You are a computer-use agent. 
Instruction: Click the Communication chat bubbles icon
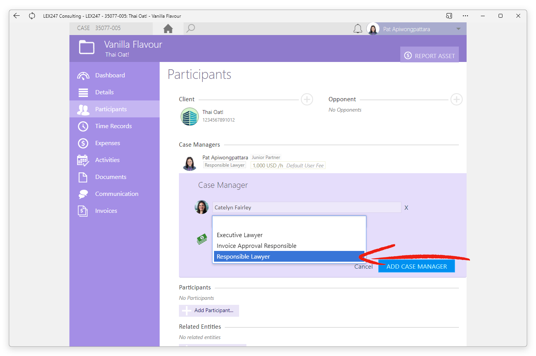pyautogui.click(x=83, y=194)
